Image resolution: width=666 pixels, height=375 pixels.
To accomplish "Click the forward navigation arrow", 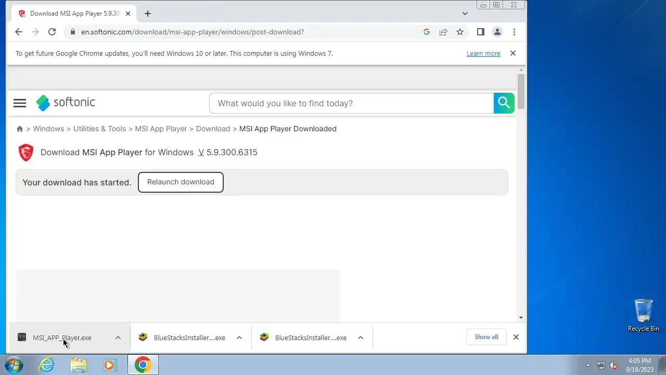I will pos(35,32).
